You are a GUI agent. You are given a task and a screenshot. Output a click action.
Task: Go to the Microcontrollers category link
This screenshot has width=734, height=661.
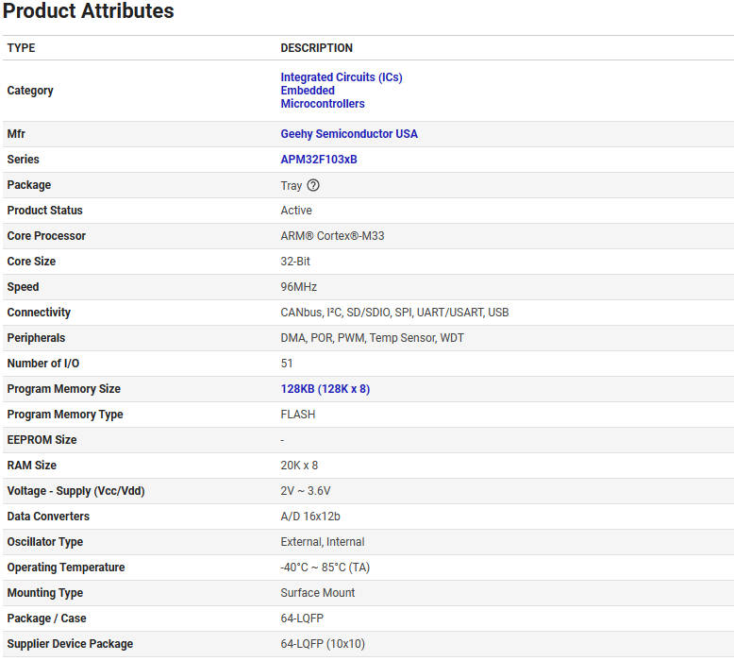pyautogui.click(x=323, y=104)
